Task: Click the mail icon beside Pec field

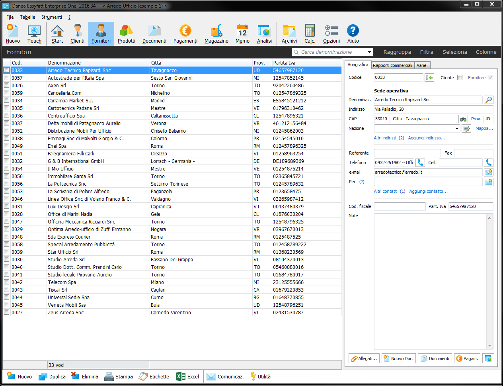Action: 489,182
